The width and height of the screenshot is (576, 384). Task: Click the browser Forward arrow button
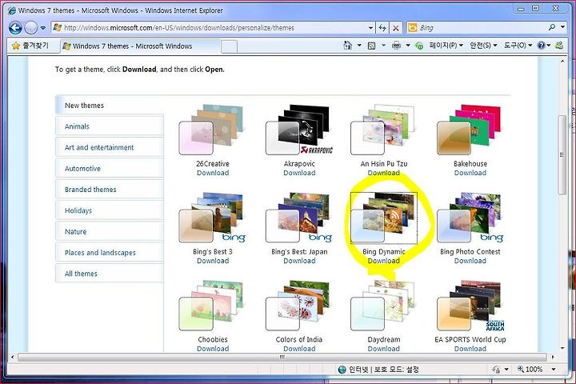pyautogui.click(x=31, y=27)
